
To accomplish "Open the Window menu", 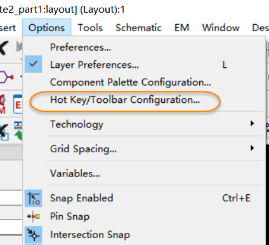I will (x=221, y=27).
